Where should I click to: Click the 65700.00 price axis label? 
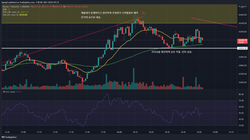[242, 74]
